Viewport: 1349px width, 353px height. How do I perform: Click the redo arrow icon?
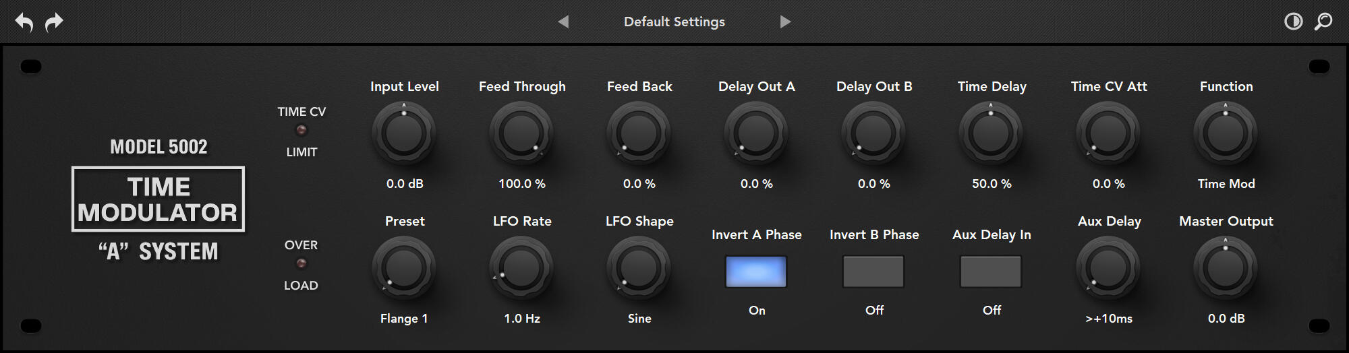tap(54, 22)
